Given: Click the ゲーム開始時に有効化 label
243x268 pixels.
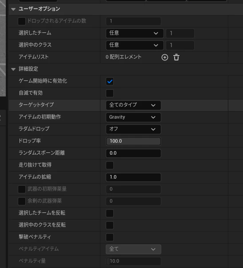Looking at the screenshot, I should (x=43, y=81).
